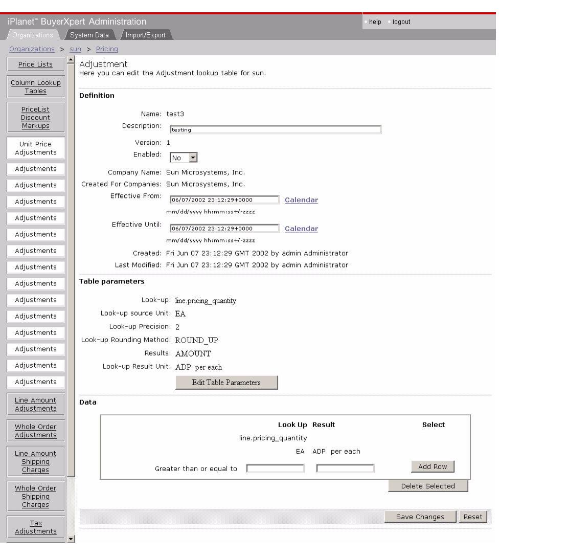
Task: Click the Add Row button
Action: tap(433, 467)
